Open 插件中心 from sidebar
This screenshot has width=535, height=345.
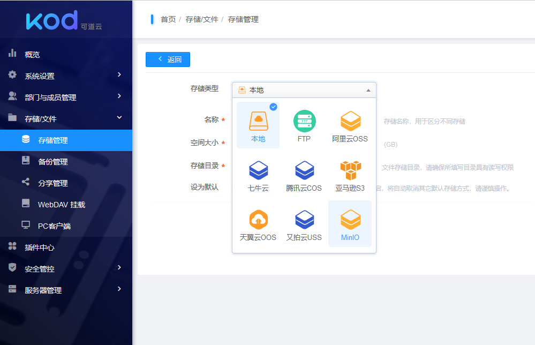click(66, 247)
